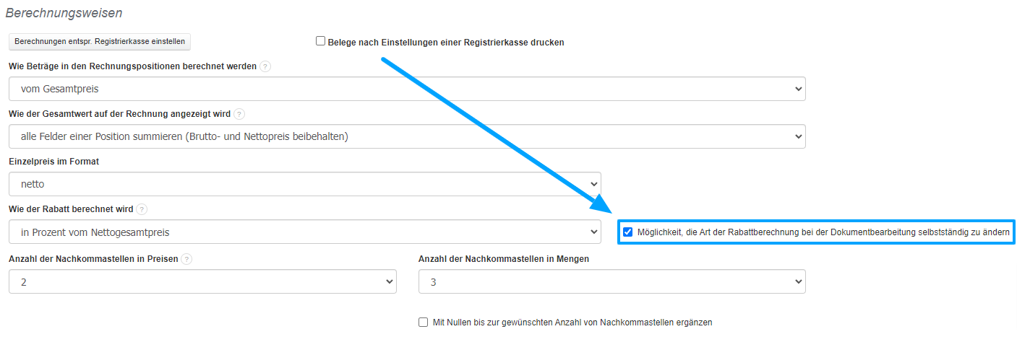Uncheck the 'Möglichkeit, die Art der Rabattberechnung' checkbox
Screen dimensions: 1017x342
[628, 232]
